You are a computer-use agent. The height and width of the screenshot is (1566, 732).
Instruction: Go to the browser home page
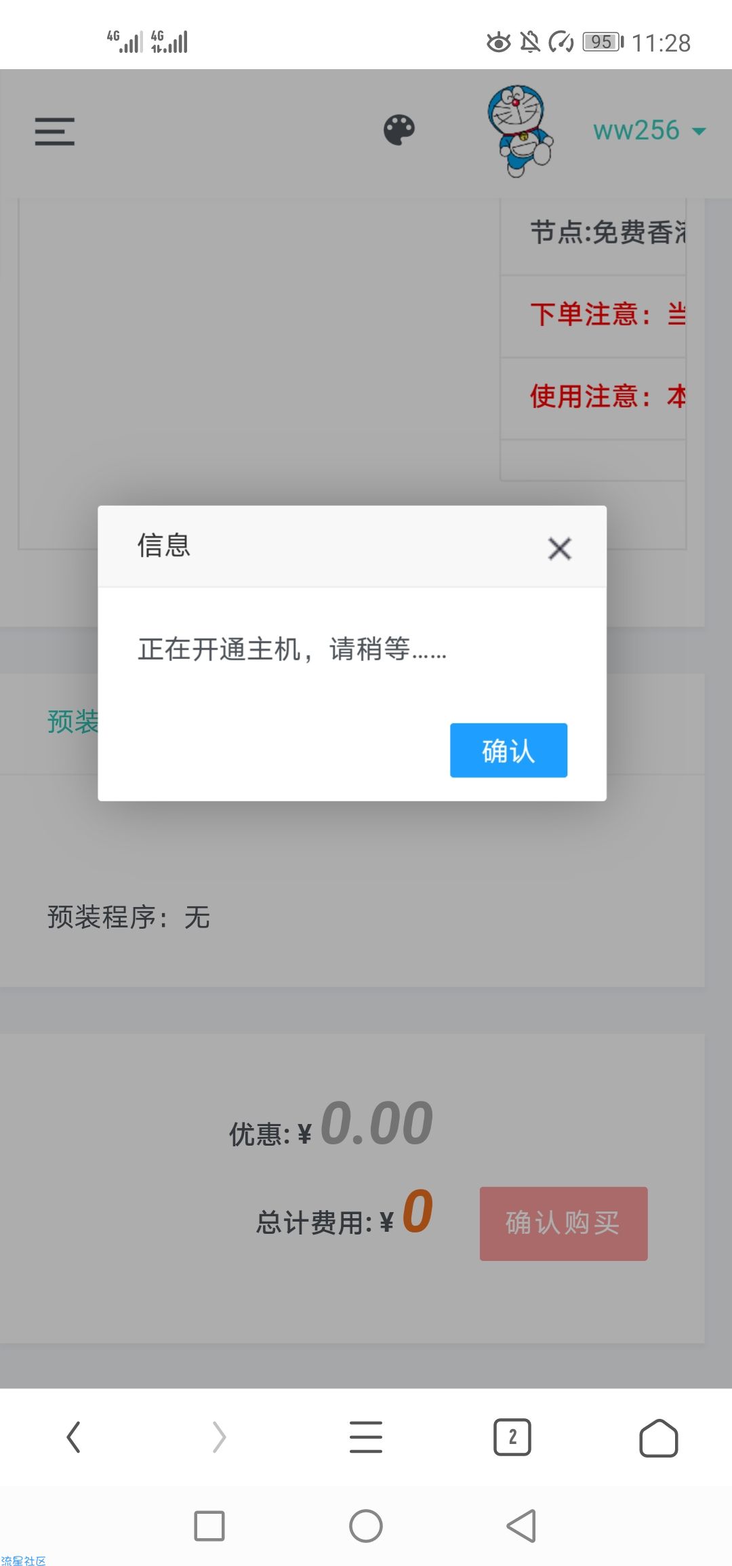pyautogui.click(x=659, y=1437)
